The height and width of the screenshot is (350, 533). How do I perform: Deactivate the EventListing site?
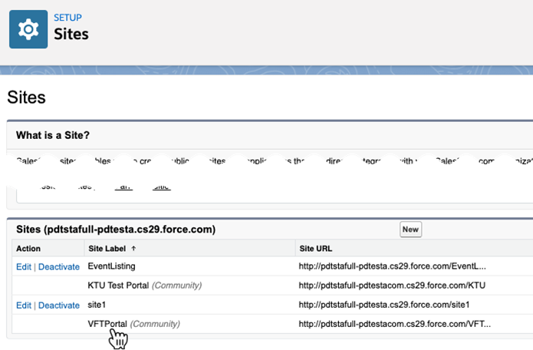click(x=59, y=266)
